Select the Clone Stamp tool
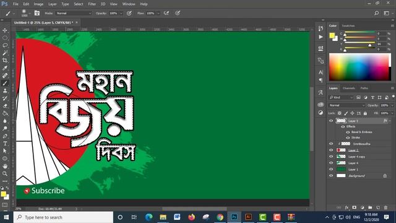 (5, 91)
